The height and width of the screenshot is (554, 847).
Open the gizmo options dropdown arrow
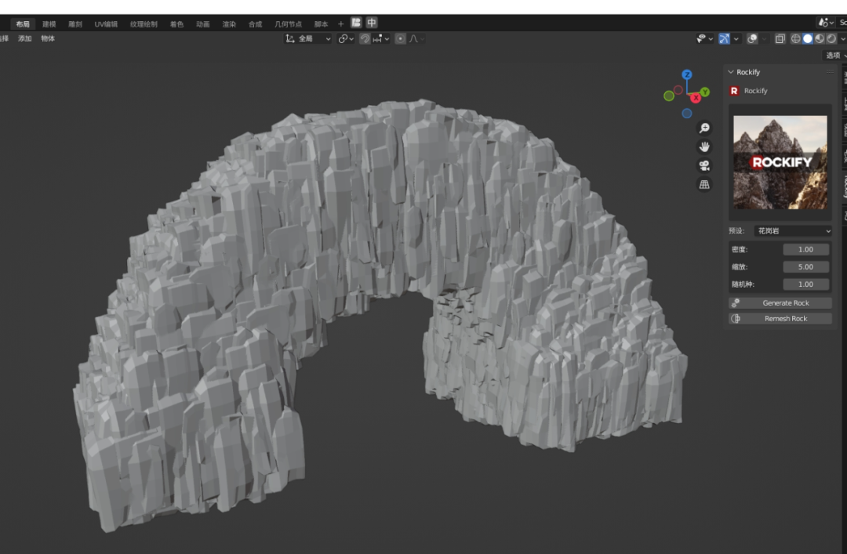[x=736, y=38]
